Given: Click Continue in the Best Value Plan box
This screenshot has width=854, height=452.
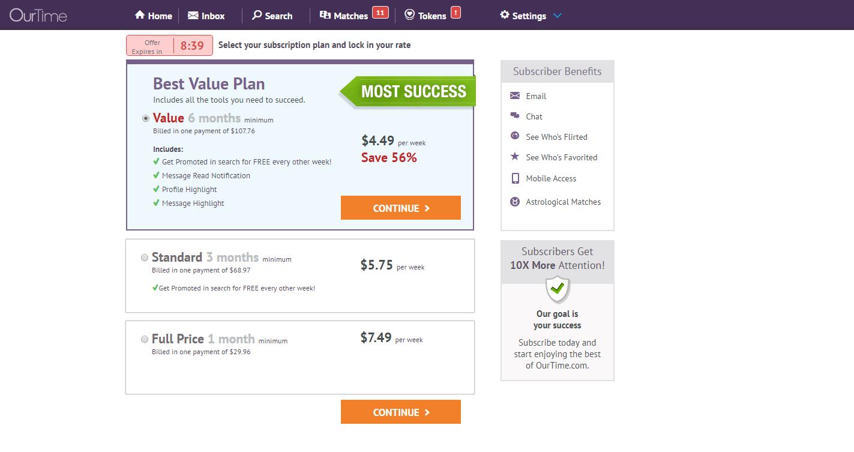Looking at the screenshot, I should 401,208.
